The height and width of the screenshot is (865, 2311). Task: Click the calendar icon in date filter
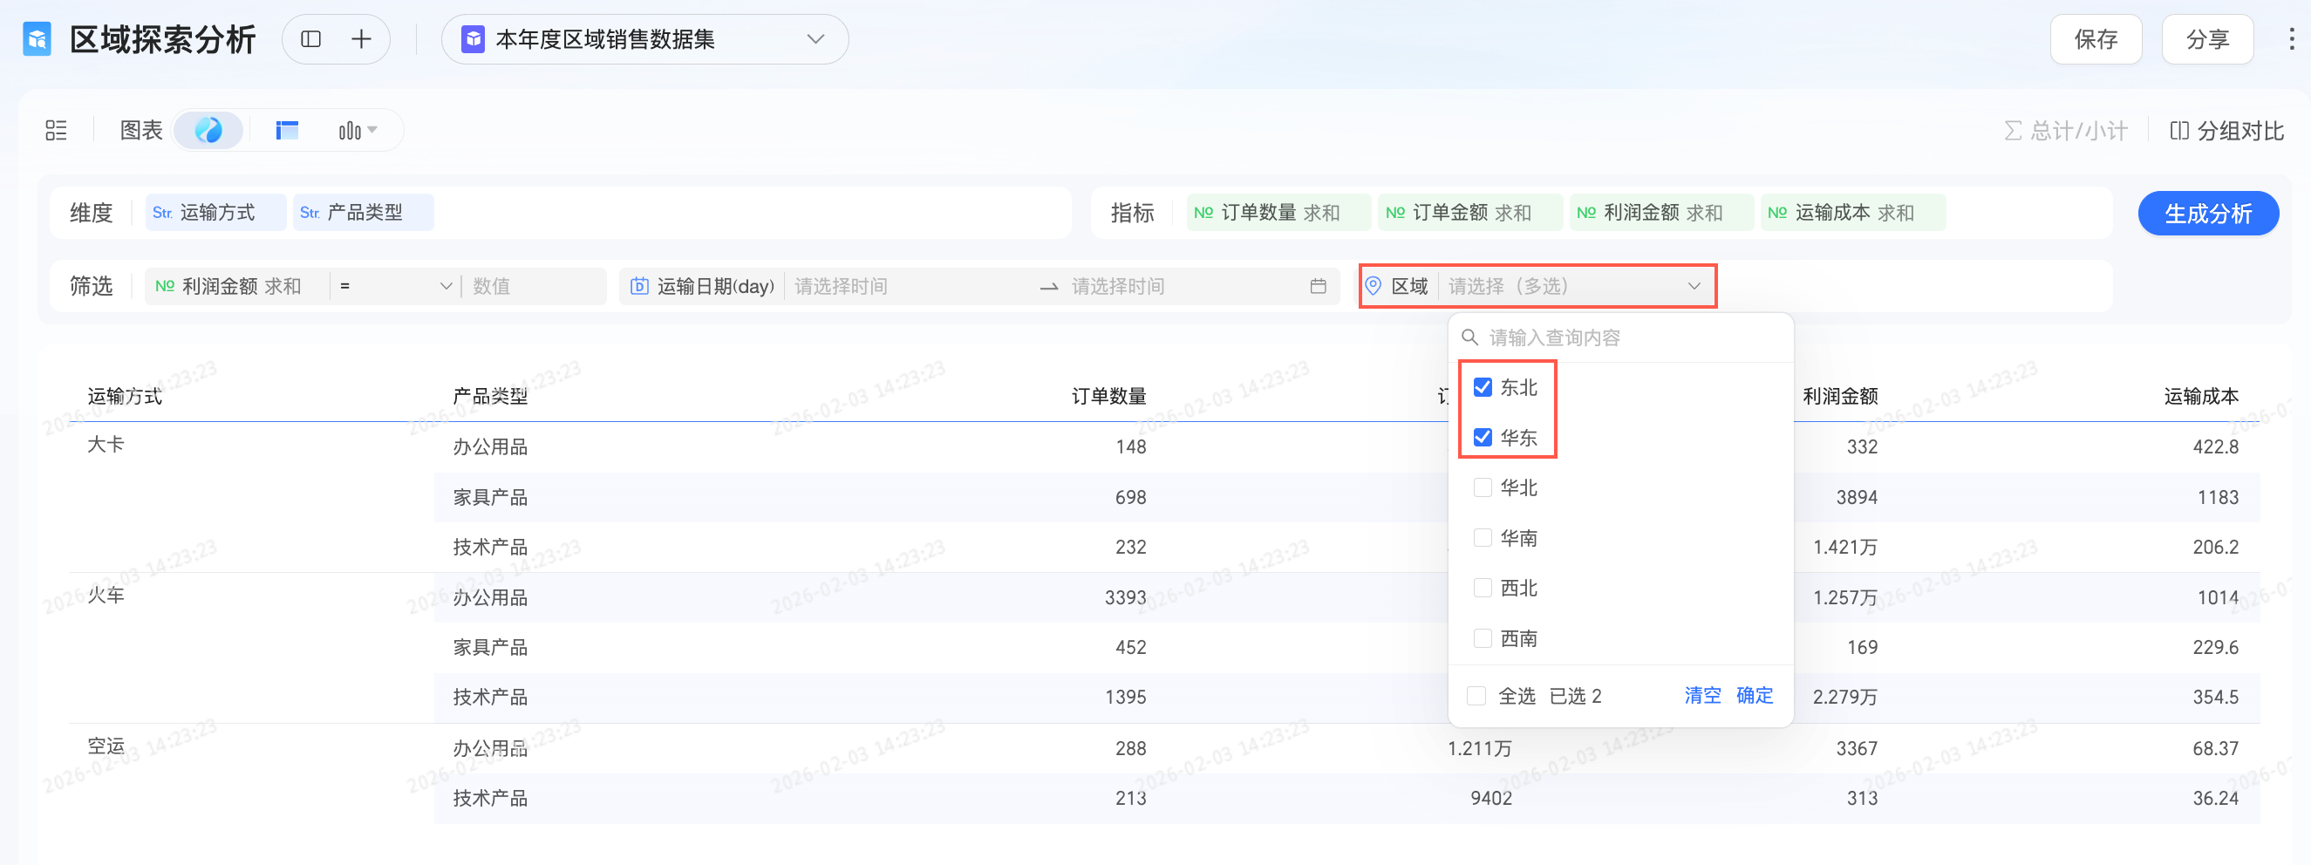[x=1318, y=286]
